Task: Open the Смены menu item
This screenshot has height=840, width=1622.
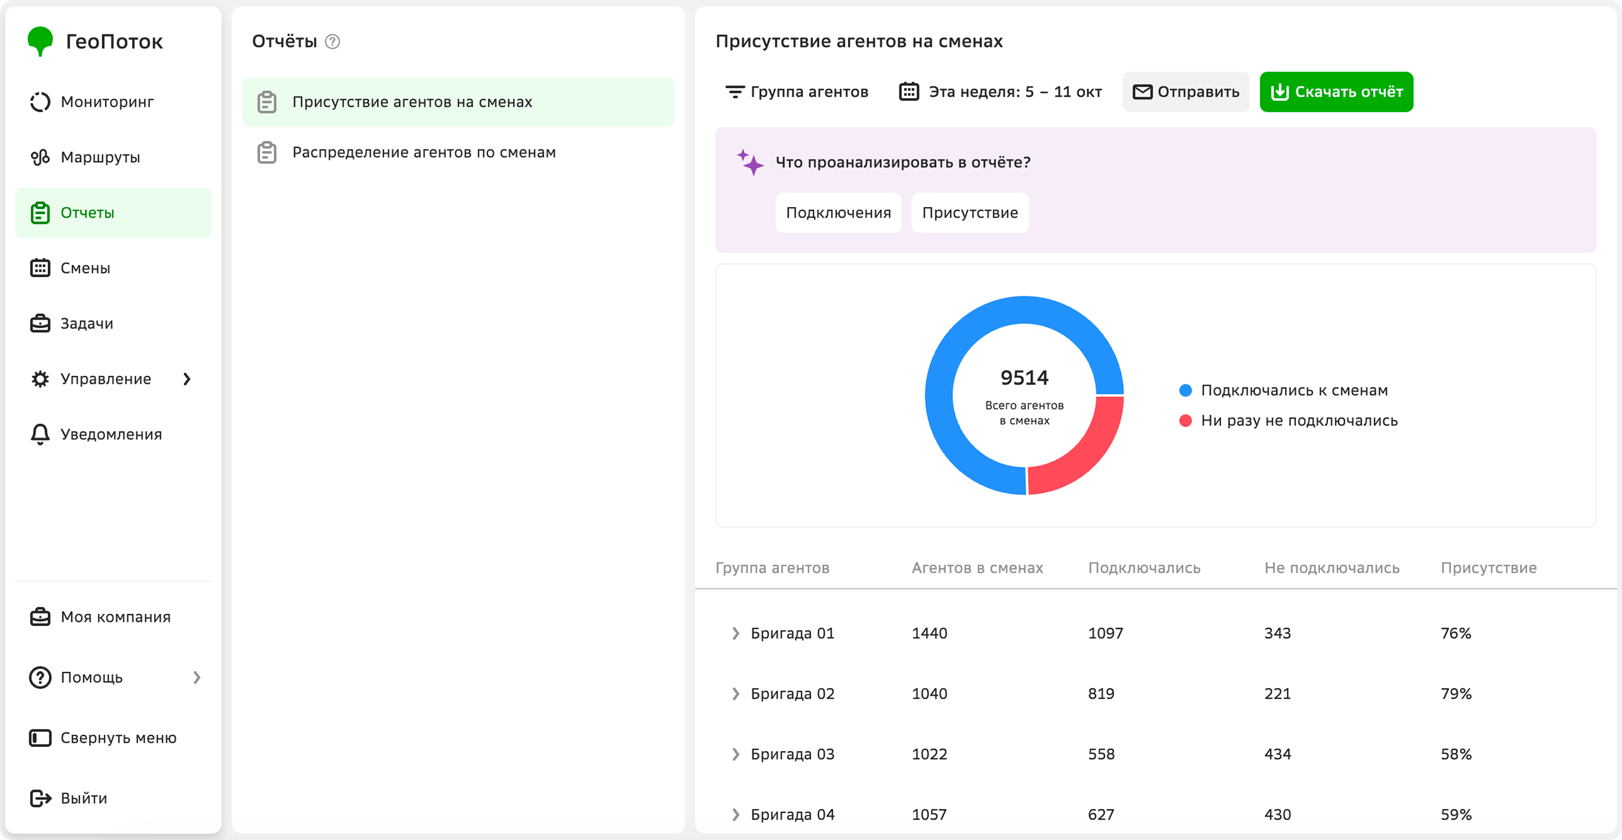Action: [113, 268]
